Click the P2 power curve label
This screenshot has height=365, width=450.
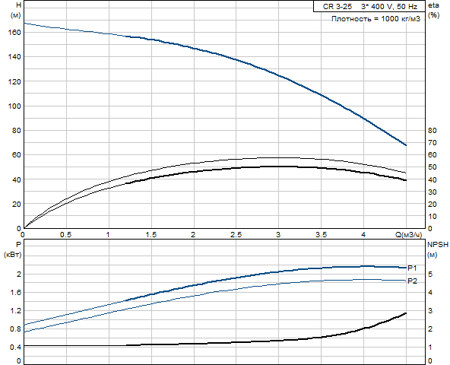click(x=412, y=281)
